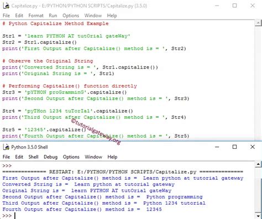
Task: Click print 'Original String is' code line
Action: tap(58, 74)
